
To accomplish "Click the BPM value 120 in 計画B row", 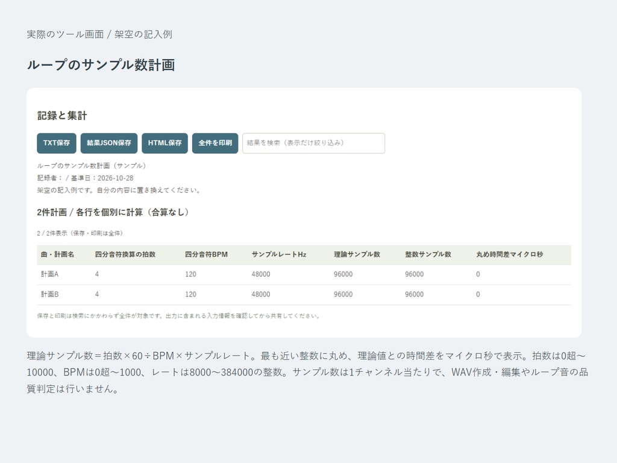I will (x=190, y=294).
